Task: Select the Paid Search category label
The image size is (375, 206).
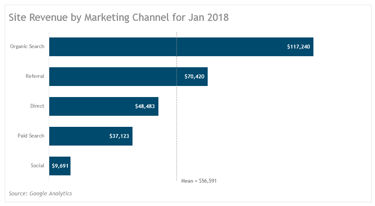Action: pos(31,136)
